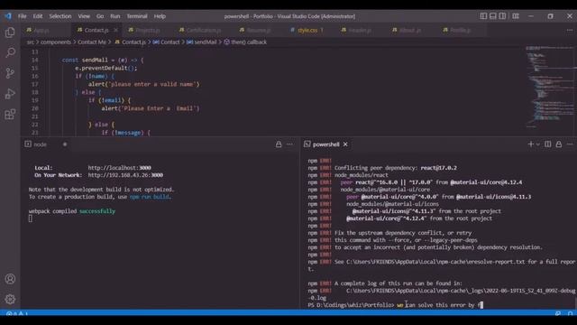The image size is (577, 325).
Task: Open the Go menu
Action: point(100,16)
